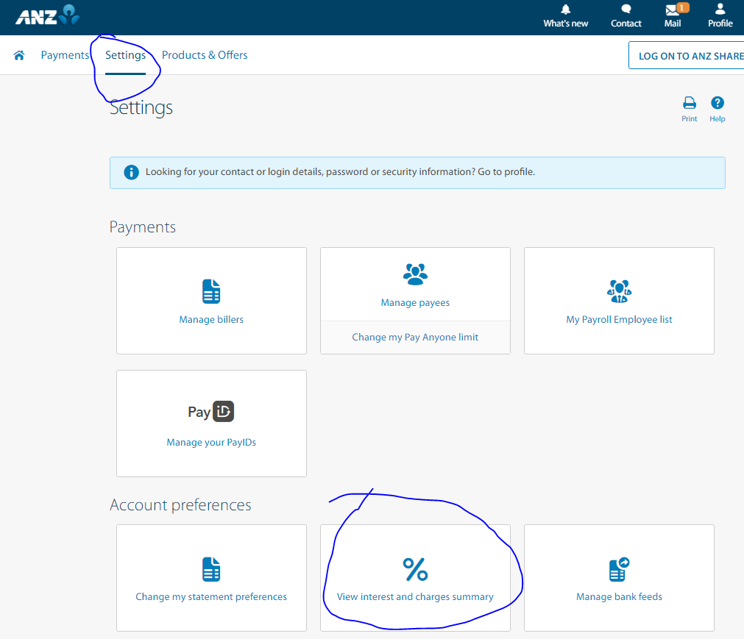Click the Go to profile banner message
The image size is (744, 639).
click(340, 172)
